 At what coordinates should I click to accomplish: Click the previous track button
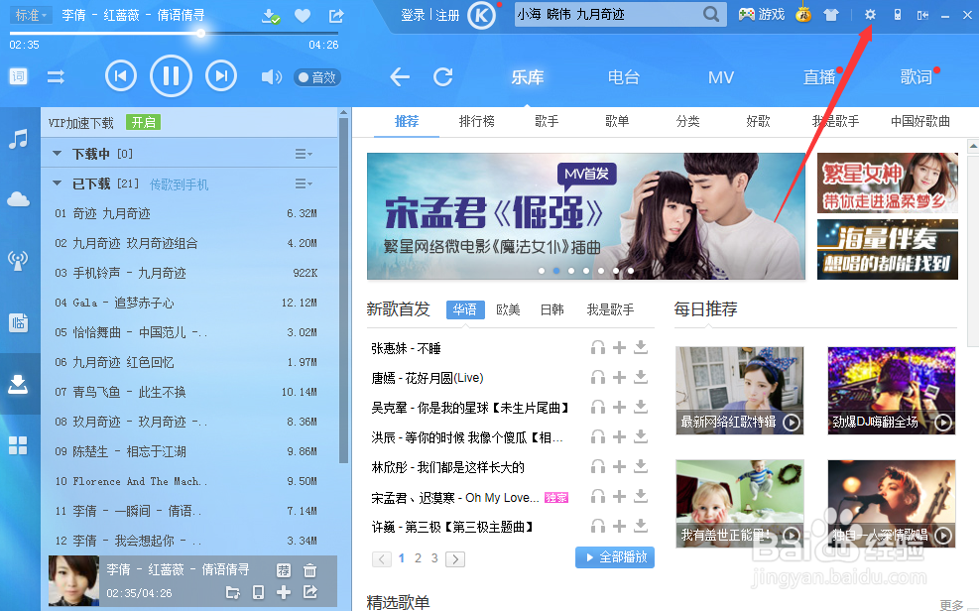(120, 76)
